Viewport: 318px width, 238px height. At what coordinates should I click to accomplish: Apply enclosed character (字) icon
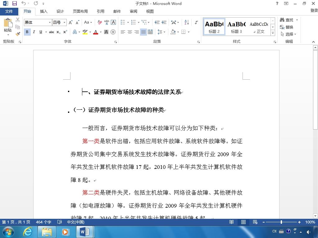click(x=113, y=32)
